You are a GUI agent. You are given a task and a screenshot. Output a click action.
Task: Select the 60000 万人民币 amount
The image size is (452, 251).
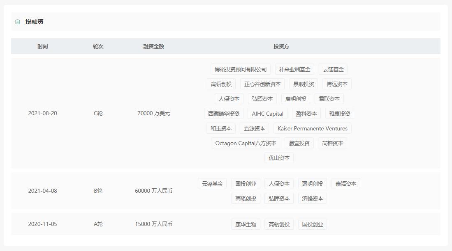[154, 191]
